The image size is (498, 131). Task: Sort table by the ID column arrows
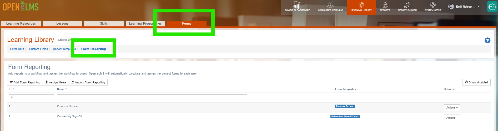coord(13,89)
